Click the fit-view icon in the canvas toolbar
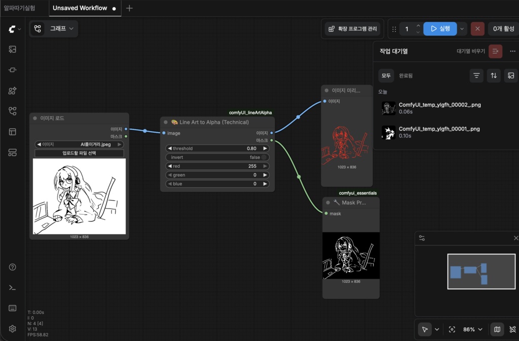The image size is (519, 341). click(x=452, y=329)
